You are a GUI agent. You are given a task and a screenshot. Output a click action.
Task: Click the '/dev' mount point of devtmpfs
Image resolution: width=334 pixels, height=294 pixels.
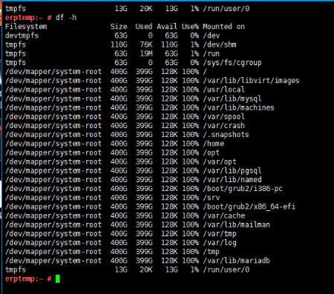click(211, 36)
